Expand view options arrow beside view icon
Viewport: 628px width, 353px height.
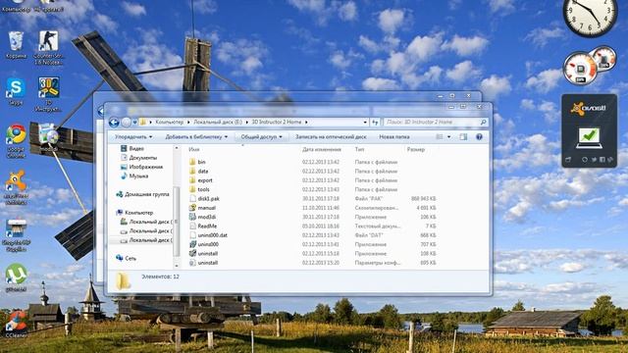pos(449,137)
